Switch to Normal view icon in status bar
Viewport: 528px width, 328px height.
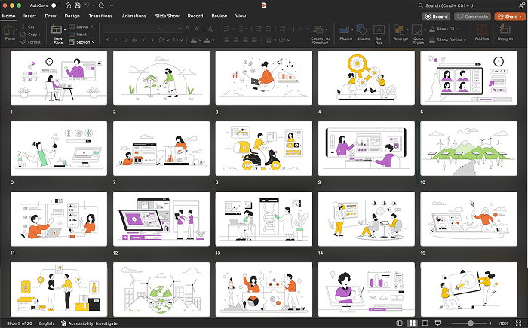click(x=399, y=323)
